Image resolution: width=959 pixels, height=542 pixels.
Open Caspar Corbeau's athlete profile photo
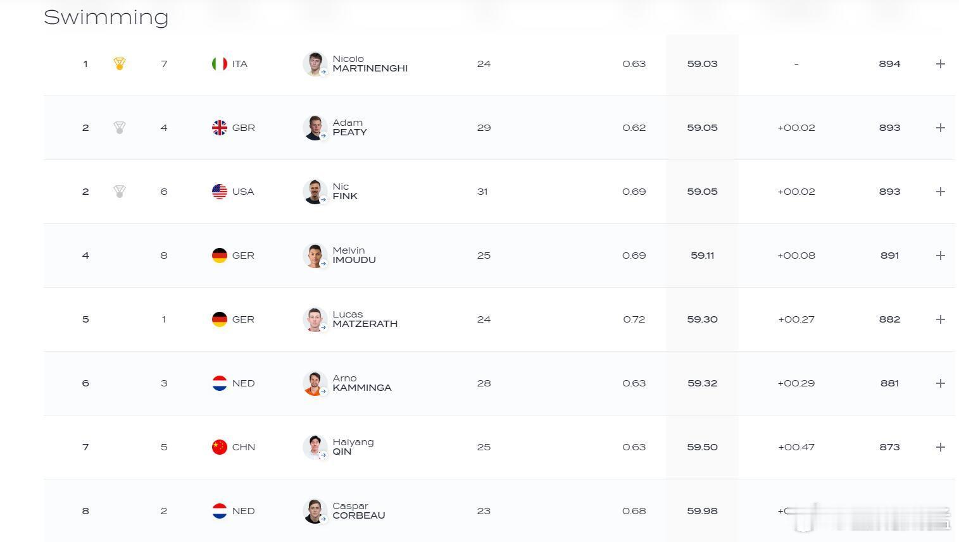tap(315, 511)
